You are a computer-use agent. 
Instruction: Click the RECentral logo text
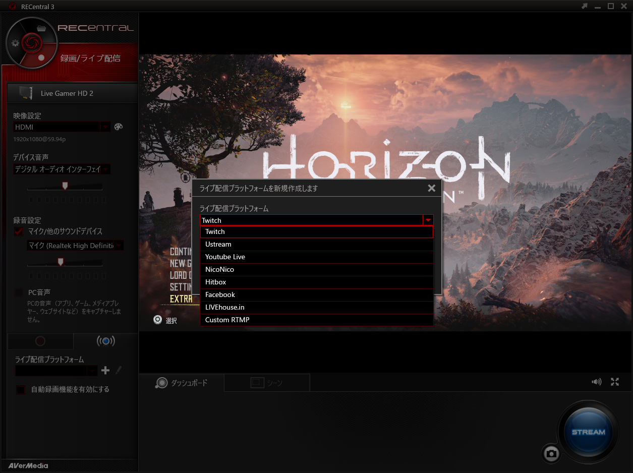(x=96, y=28)
